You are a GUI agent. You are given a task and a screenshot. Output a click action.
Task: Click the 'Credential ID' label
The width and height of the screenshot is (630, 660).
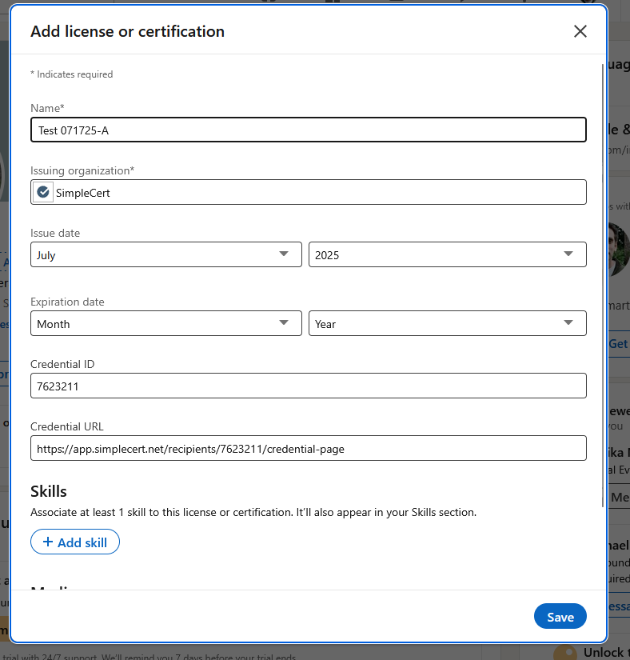tap(62, 365)
